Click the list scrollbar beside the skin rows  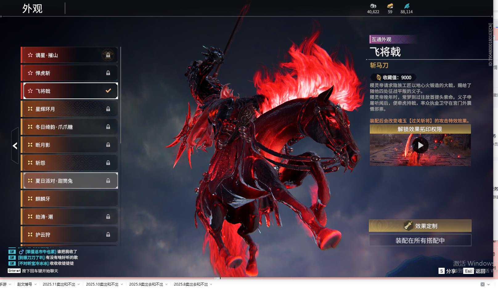coord(120,95)
